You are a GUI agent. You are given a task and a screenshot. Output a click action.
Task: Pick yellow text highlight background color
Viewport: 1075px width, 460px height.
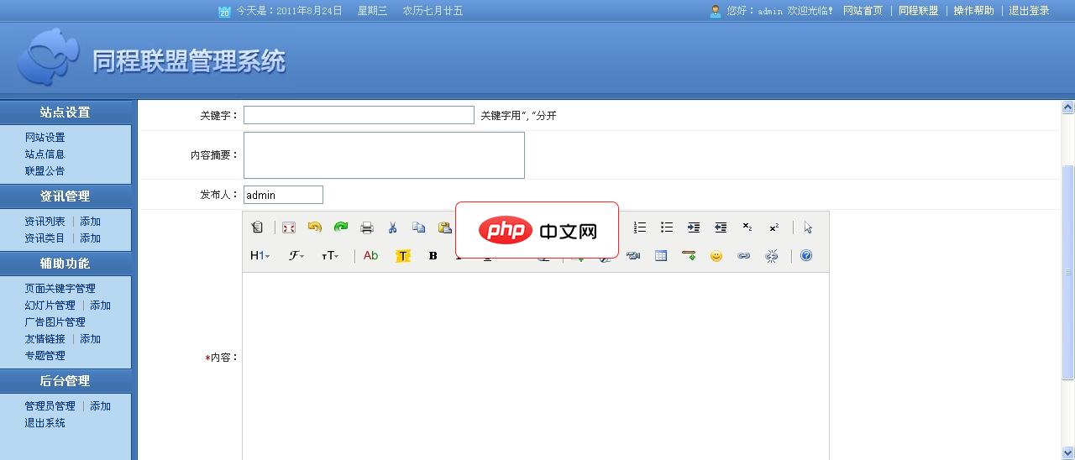click(x=403, y=256)
